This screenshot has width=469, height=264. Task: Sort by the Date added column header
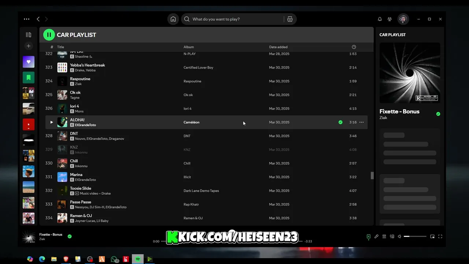(278, 47)
